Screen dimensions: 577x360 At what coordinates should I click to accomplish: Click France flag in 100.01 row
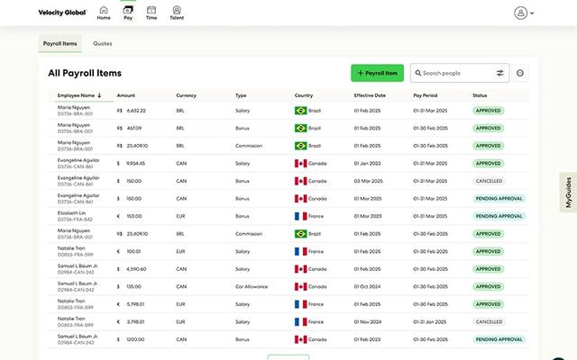tap(300, 252)
